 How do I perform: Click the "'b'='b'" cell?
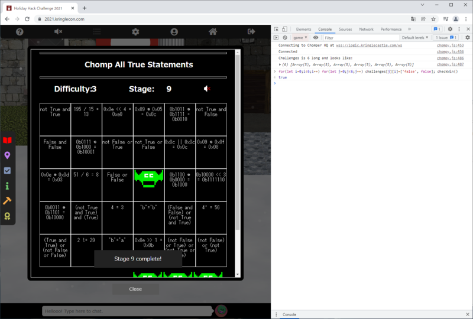point(149,217)
